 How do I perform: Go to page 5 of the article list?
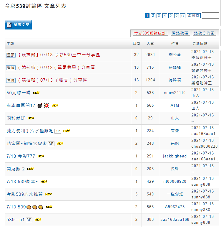[171, 16]
